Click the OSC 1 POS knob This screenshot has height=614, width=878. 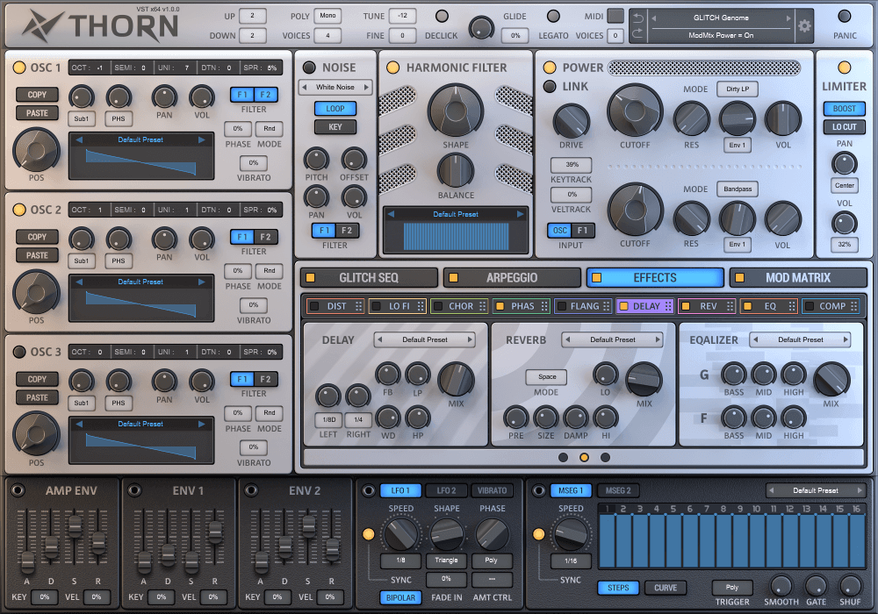(36, 150)
